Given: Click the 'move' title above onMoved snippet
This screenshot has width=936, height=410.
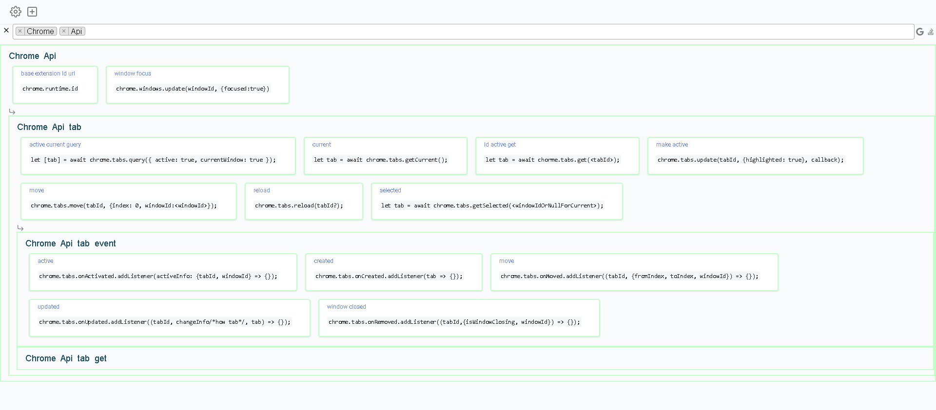Looking at the screenshot, I should [x=507, y=261].
